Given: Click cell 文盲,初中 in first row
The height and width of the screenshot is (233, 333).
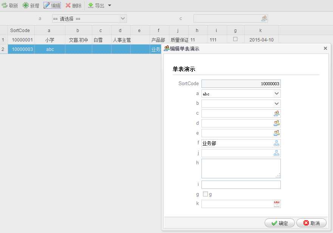Looking at the screenshot, I should pos(78,40).
